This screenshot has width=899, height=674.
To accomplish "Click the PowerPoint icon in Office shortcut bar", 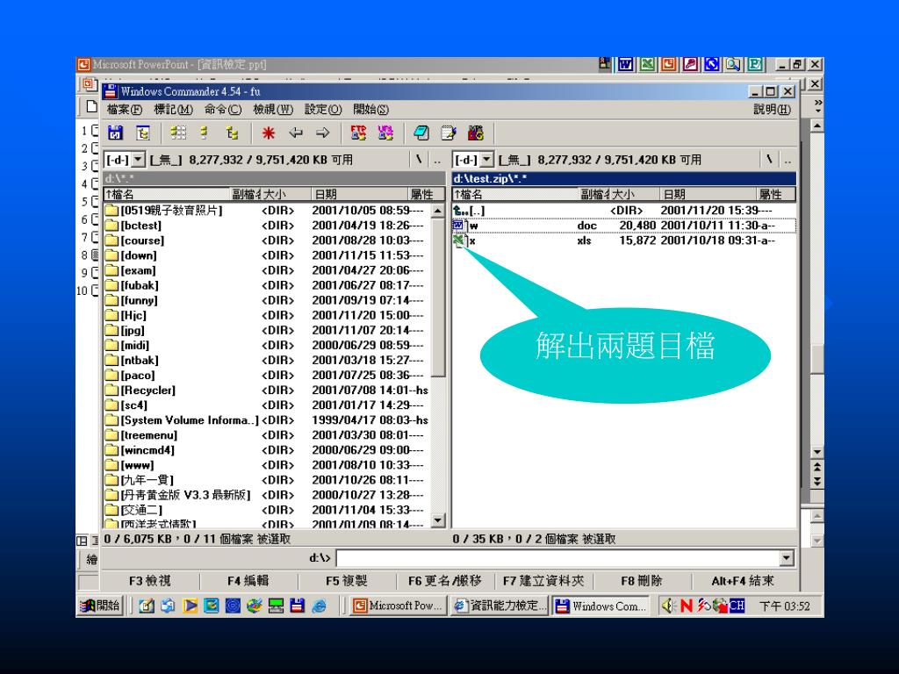I will click(x=668, y=64).
